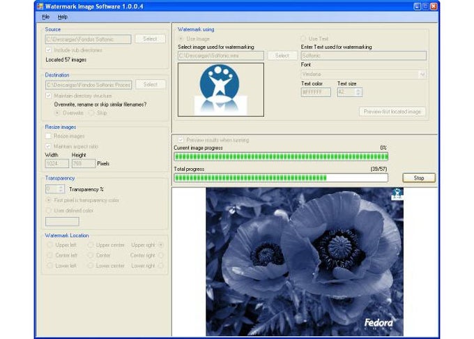The width and height of the screenshot is (474, 339).
Task: Select the Overwrite radio option
Action: 57,113
